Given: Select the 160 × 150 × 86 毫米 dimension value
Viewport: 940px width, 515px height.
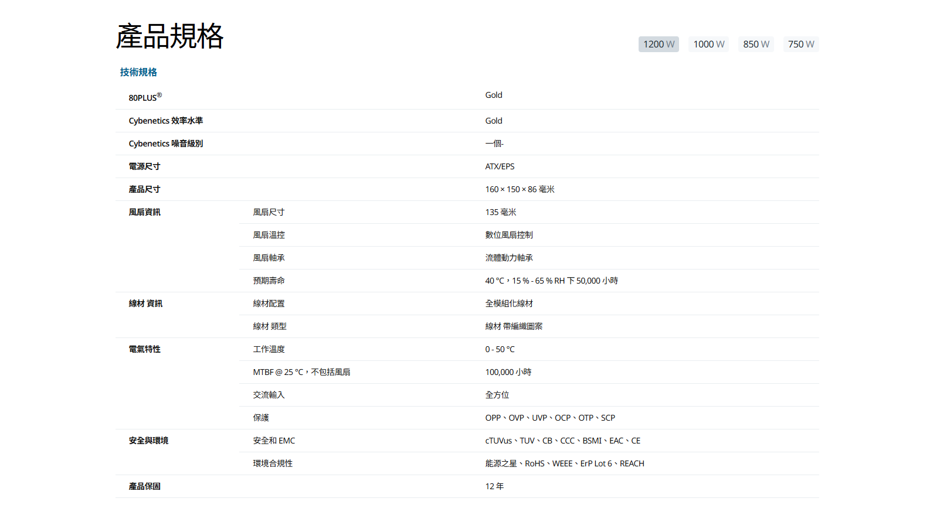Looking at the screenshot, I should click(520, 189).
